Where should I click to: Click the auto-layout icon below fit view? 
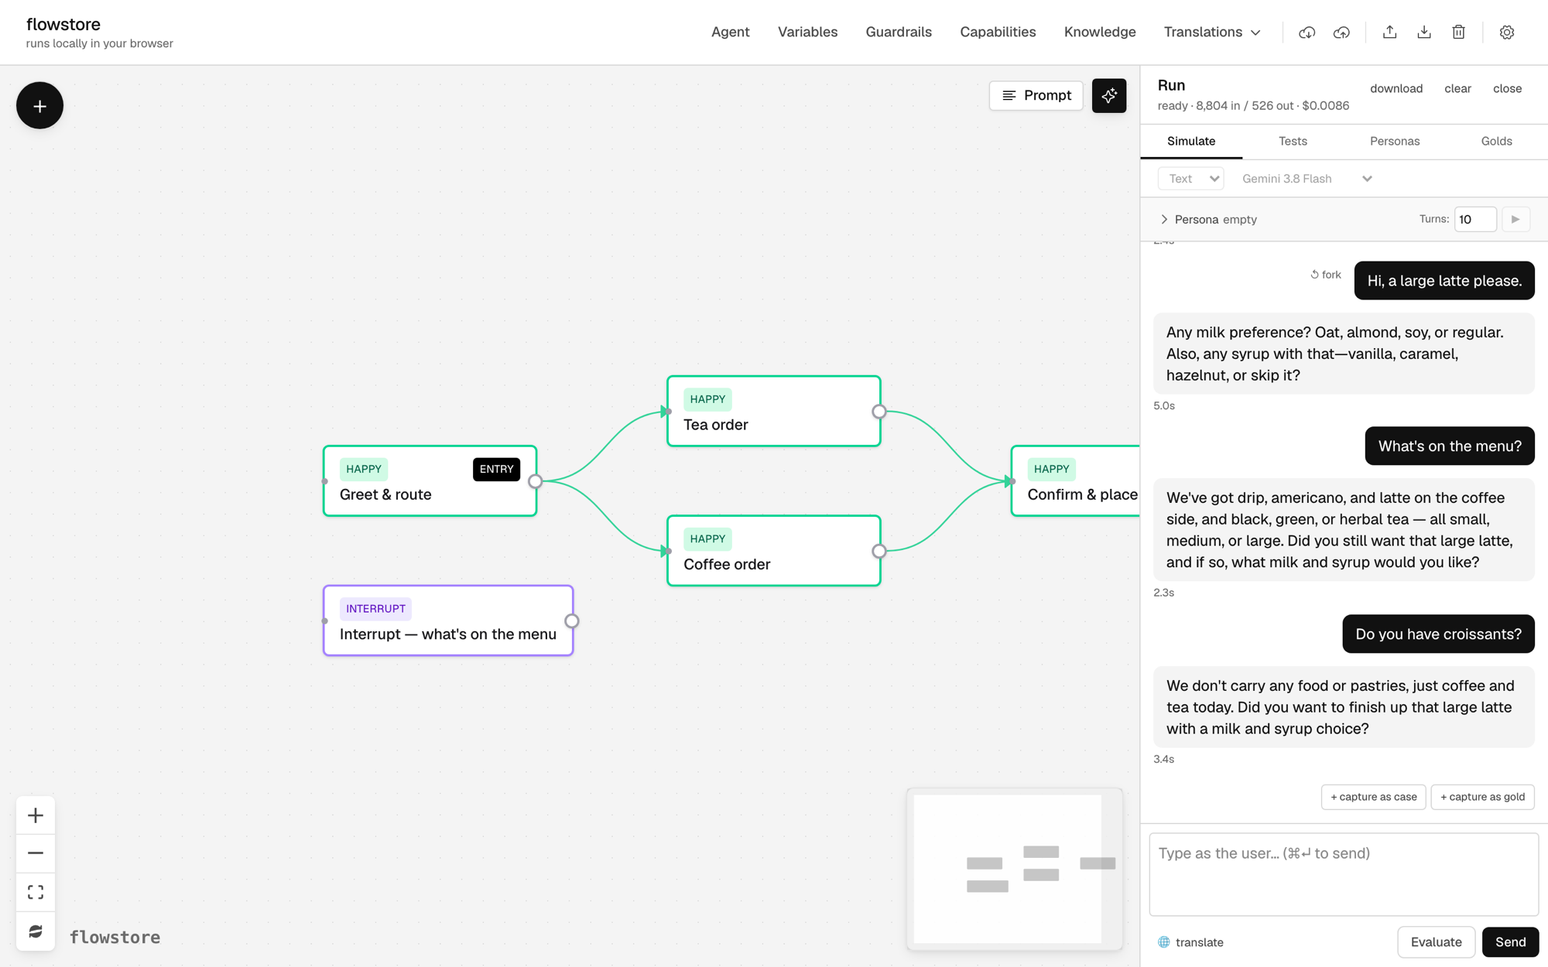(36, 931)
